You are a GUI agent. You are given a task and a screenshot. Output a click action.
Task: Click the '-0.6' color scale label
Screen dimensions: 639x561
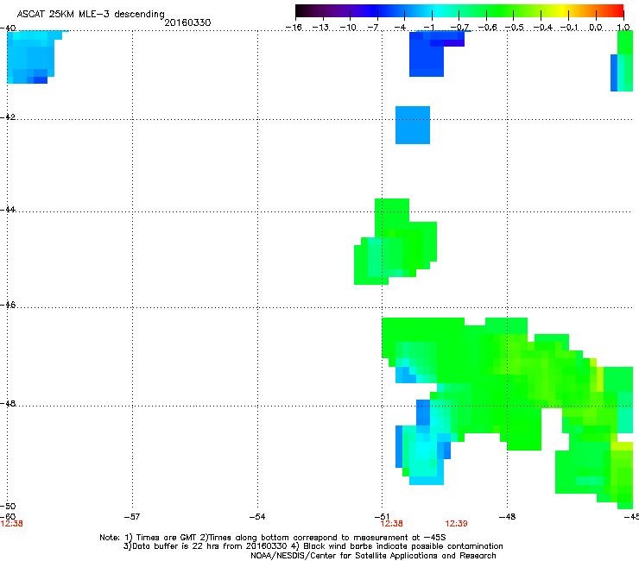click(x=487, y=28)
